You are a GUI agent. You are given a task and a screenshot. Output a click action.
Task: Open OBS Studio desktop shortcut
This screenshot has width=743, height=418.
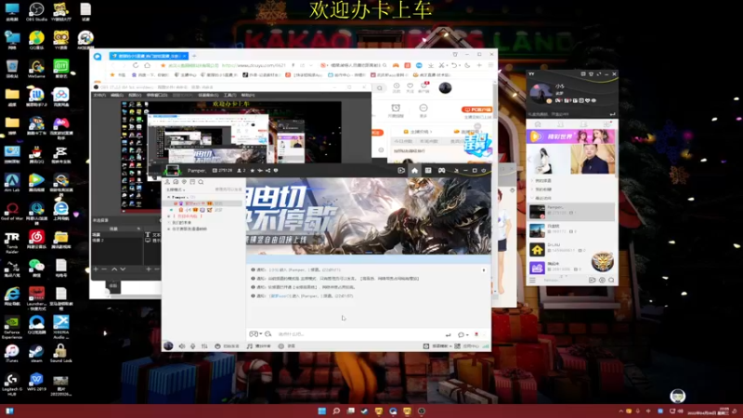(x=36, y=12)
